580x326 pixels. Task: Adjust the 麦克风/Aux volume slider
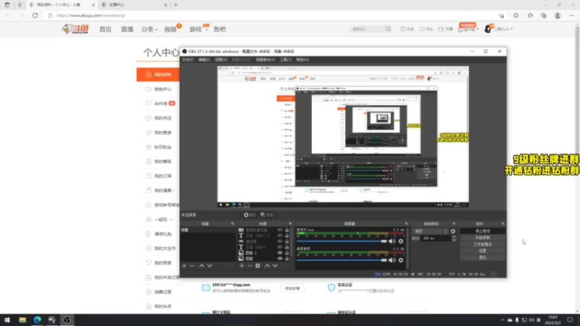coord(341,241)
